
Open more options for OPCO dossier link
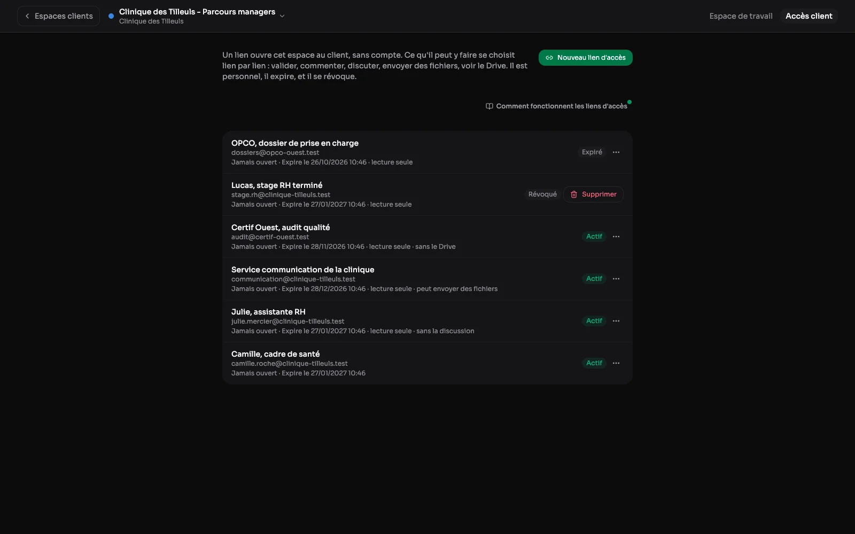pyautogui.click(x=616, y=152)
